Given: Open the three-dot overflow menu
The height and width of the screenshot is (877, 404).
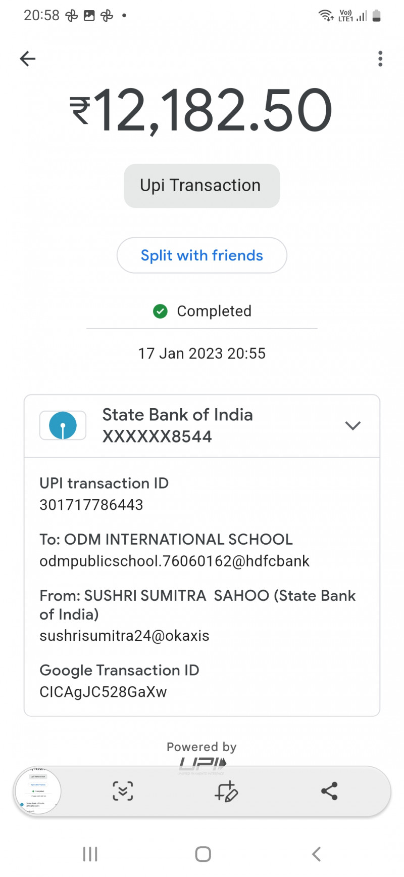Looking at the screenshot, I should [380, 59].
